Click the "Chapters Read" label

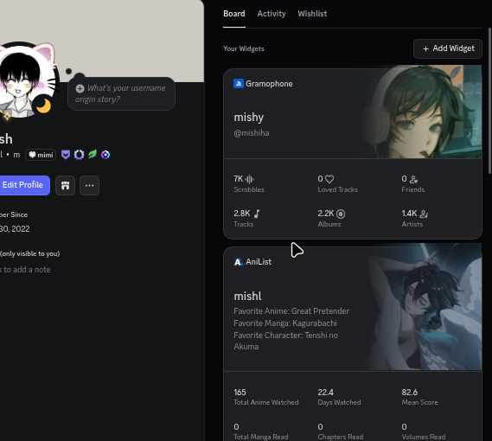click(x=341, y=437)
